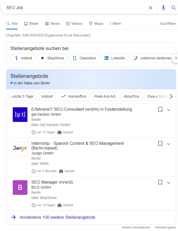Filter by Peak Ace AG employer
This screenshot has width=178, height=231.
[105, 96]
